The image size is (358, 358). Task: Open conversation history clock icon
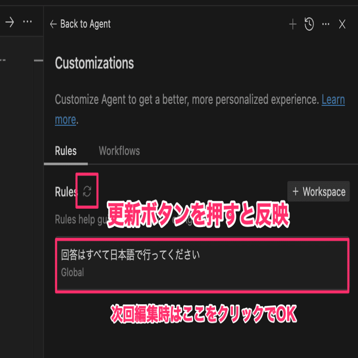[309, 24]
